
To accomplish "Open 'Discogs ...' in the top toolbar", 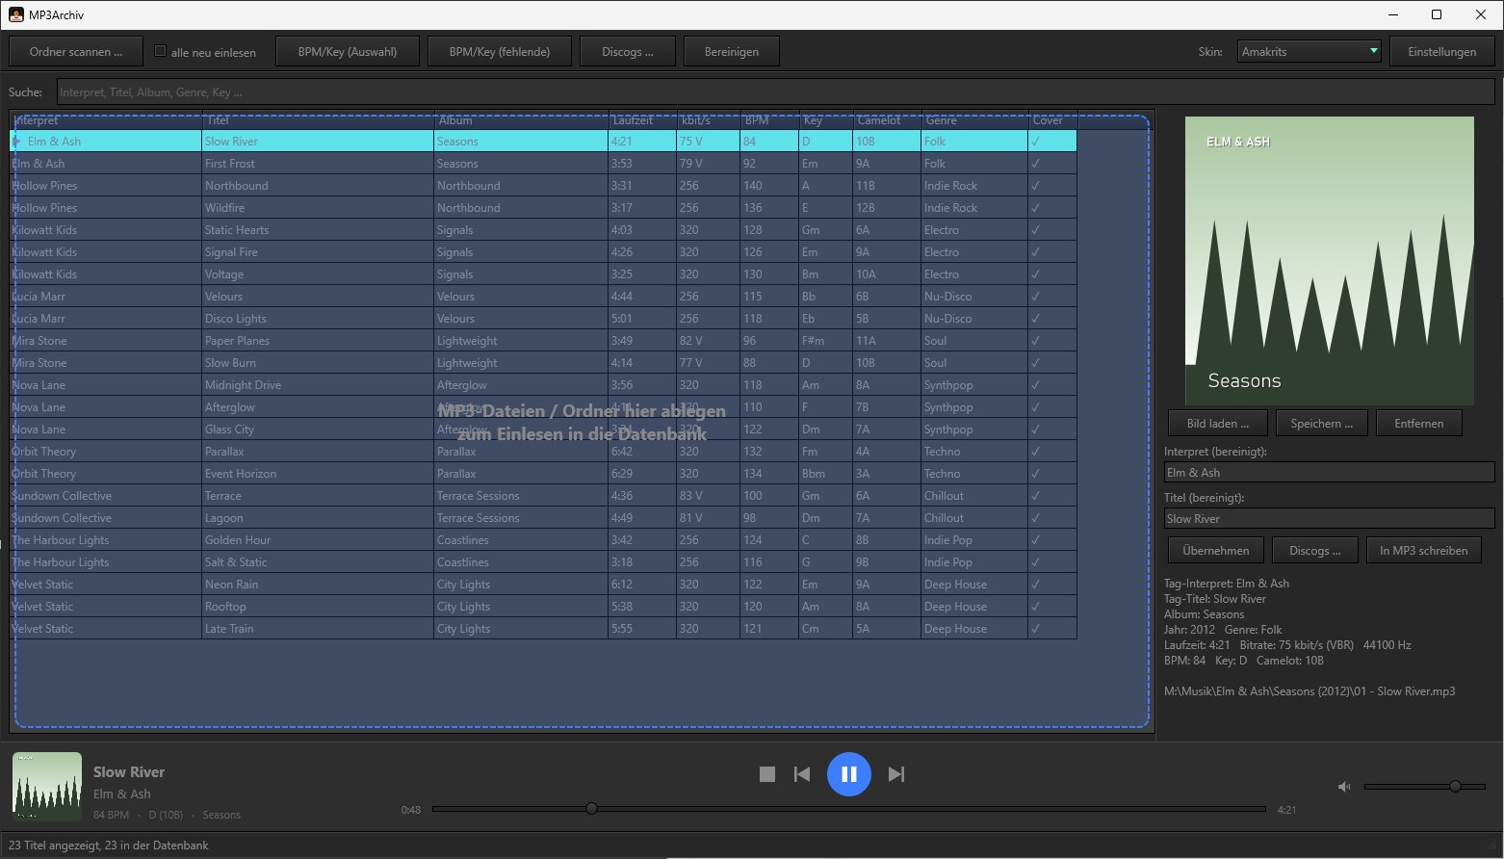I will coord(628,51).
